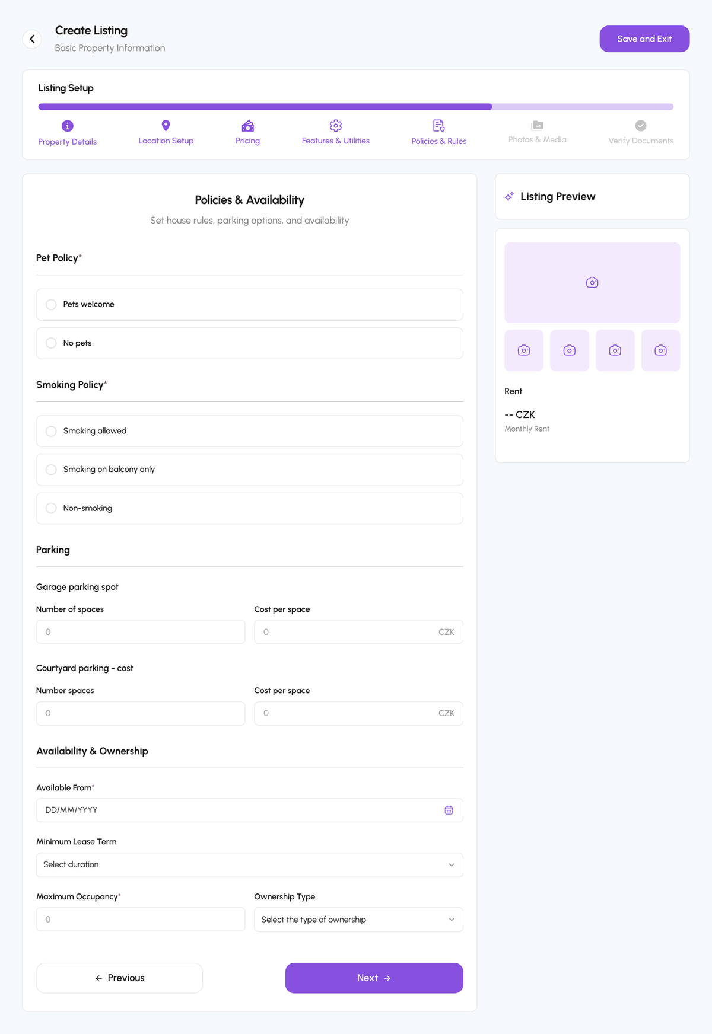Click the 'Courtyard parking - cost' label
The height and width of the screenshot is (1034, 712).
[x=85, y=668]
